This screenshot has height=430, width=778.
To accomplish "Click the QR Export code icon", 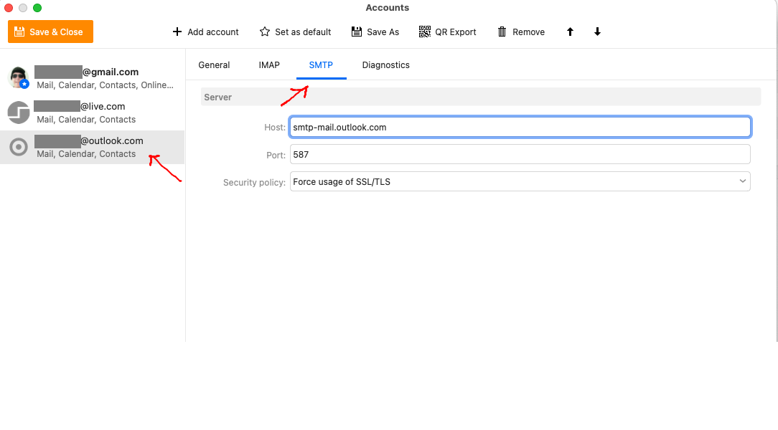I will (x=425, y=32).
